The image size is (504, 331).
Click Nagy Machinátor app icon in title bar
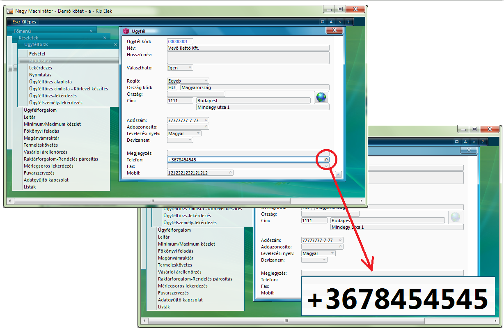[10, 11]
